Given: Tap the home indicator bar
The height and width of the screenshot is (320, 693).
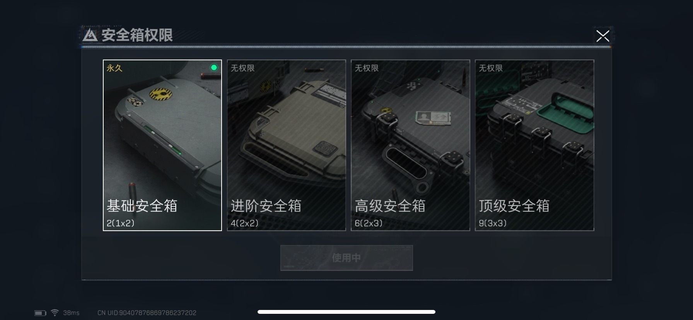Looking at the screenshot, I should click(346, 312).
